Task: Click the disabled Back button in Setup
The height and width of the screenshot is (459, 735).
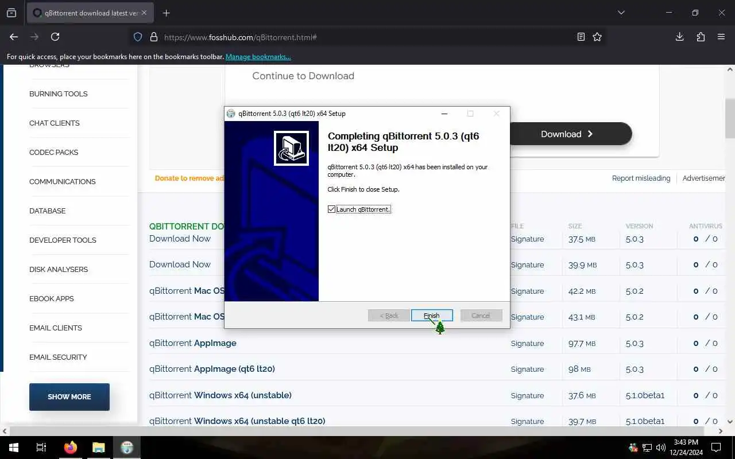Action: point(389,316)
